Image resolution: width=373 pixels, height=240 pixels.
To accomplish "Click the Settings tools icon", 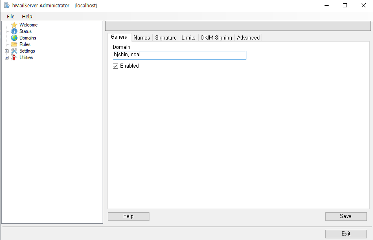I will 14,51.
